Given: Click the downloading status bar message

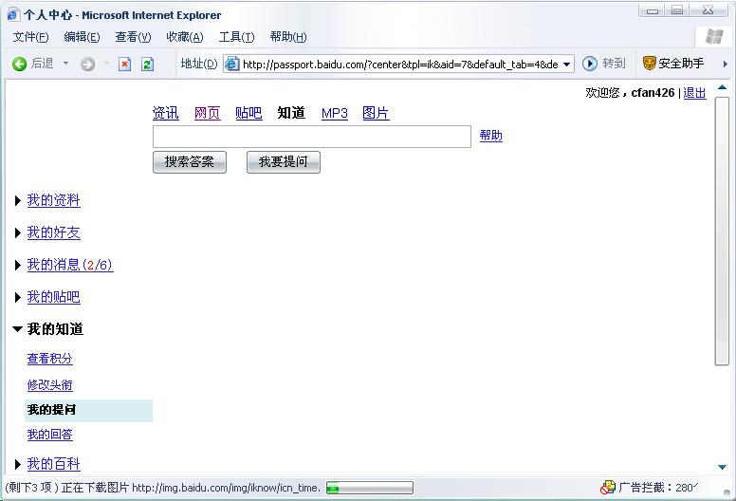Looking at the screenshot, I should click(162, 488).
